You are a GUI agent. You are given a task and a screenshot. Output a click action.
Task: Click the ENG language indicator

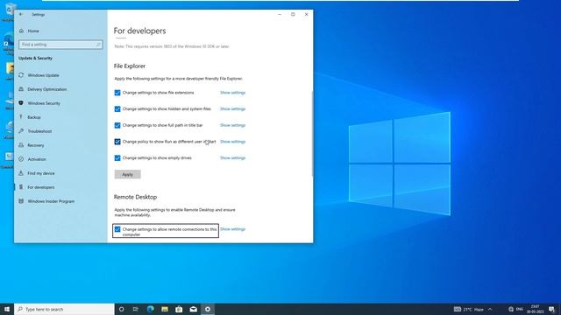(520, 309)
